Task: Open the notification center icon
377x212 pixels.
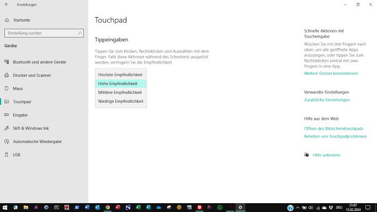Action: (x=368, y=208)
